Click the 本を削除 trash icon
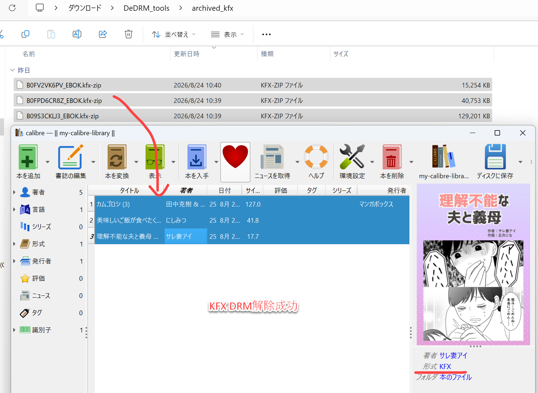 coord(392,157)
